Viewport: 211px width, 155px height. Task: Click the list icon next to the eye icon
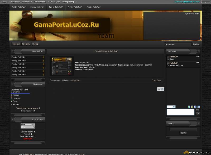click(162, 89)
